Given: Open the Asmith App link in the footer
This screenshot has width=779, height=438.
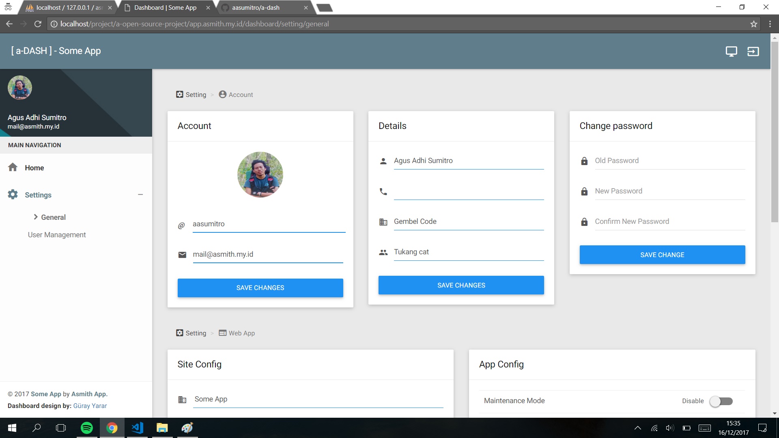Looking at the screenshot, I should tap(89, 394).
